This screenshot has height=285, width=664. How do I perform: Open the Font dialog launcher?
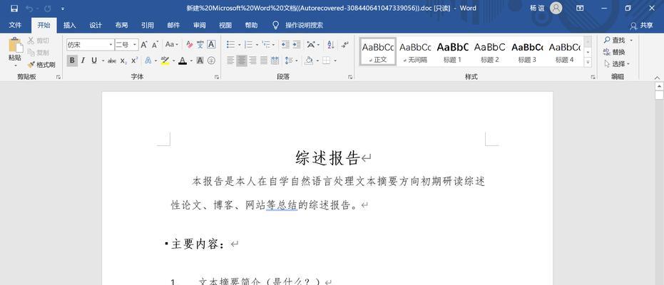(217, 77)
